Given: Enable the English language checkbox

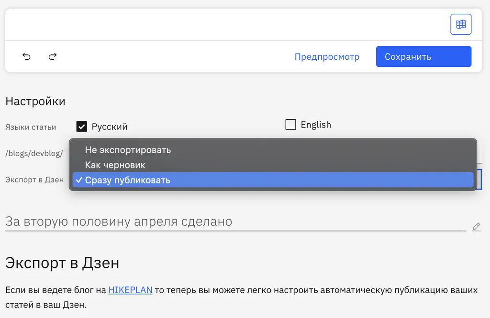Looking at the screenshot, I should pyautogui.click(x=290, y=125).
